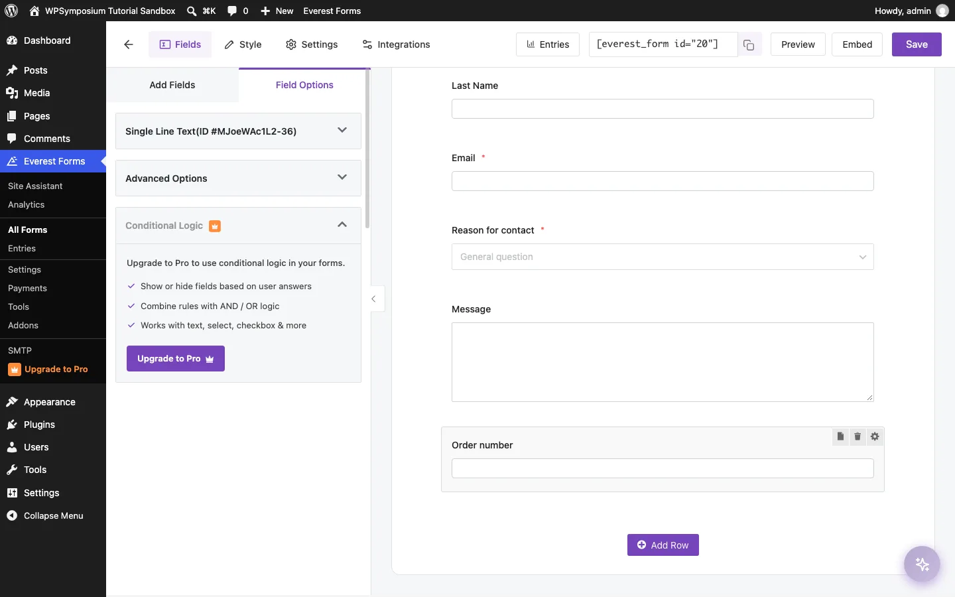Image resolution: width=955 pixels, height=597 pixels.
Task: Click the WordPress logo icon in admin bar
Action: point(11,11)
